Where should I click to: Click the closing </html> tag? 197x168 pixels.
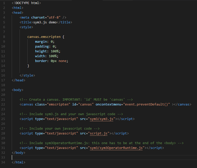tap(19, 162)
